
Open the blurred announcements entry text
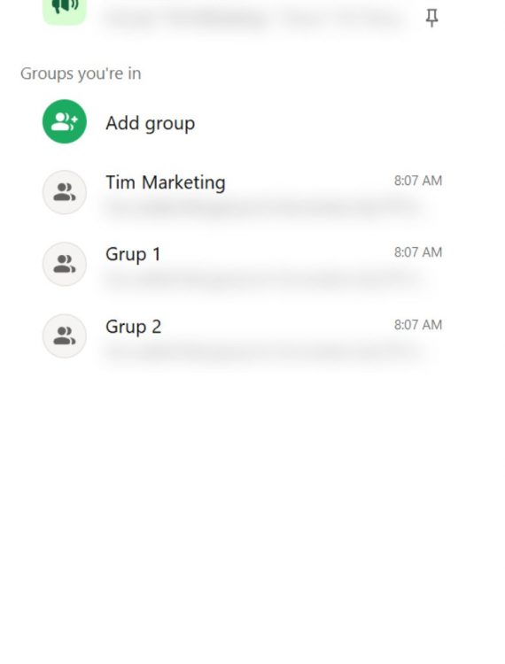click(254, 19)
